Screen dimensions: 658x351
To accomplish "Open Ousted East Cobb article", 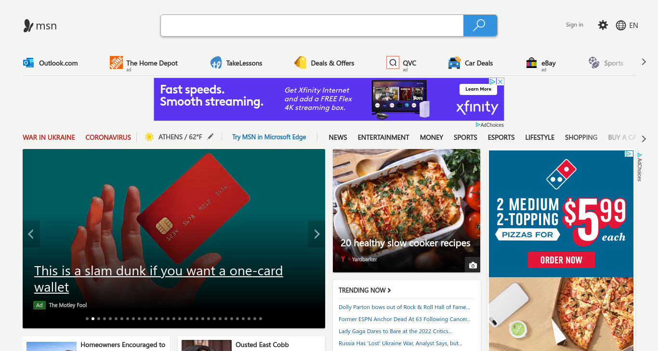I will (262, 345).
